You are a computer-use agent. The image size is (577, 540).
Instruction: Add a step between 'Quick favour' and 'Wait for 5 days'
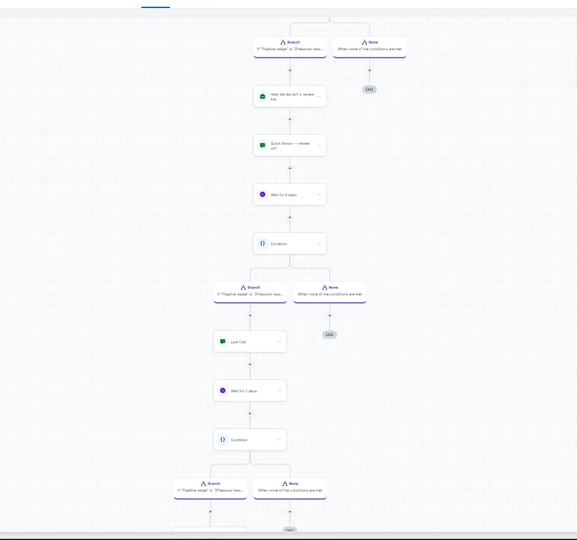[290, 169]
